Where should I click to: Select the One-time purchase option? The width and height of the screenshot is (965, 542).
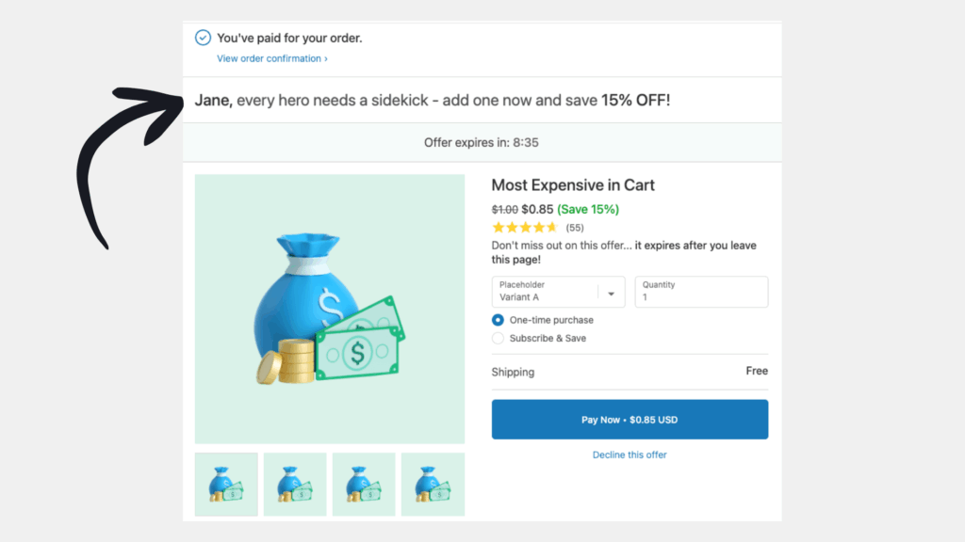tap(499, 320)
